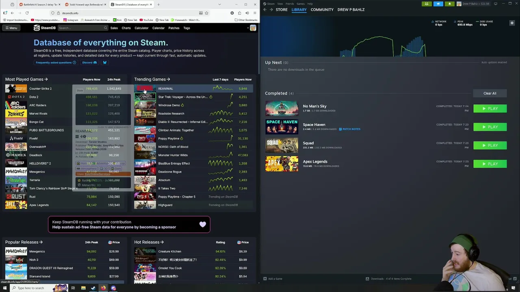Click the site shield tracking protection icon
This screenshot has height=292, width=520.
tap(53, 13)
